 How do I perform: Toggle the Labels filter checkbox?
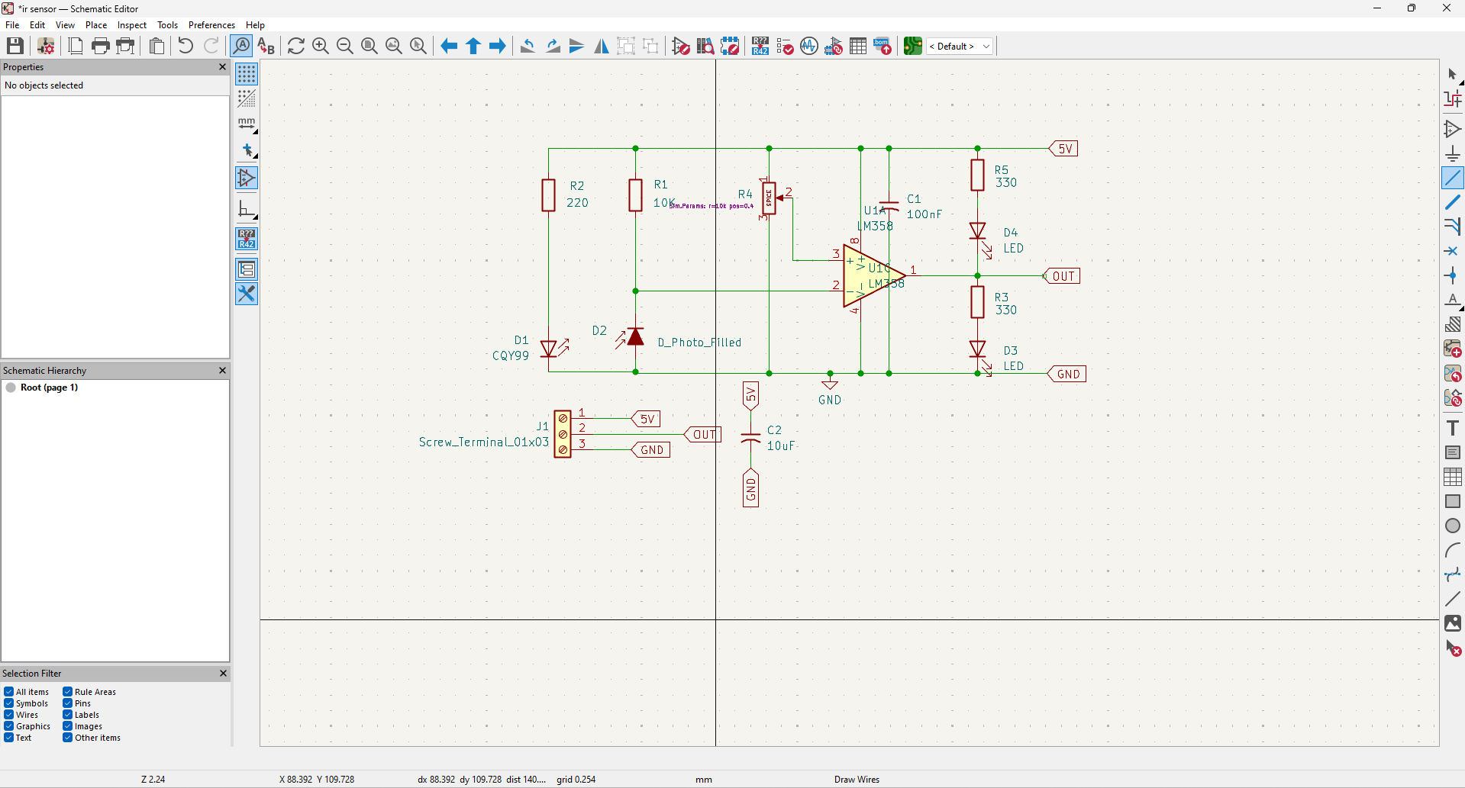tap(67, 715)
